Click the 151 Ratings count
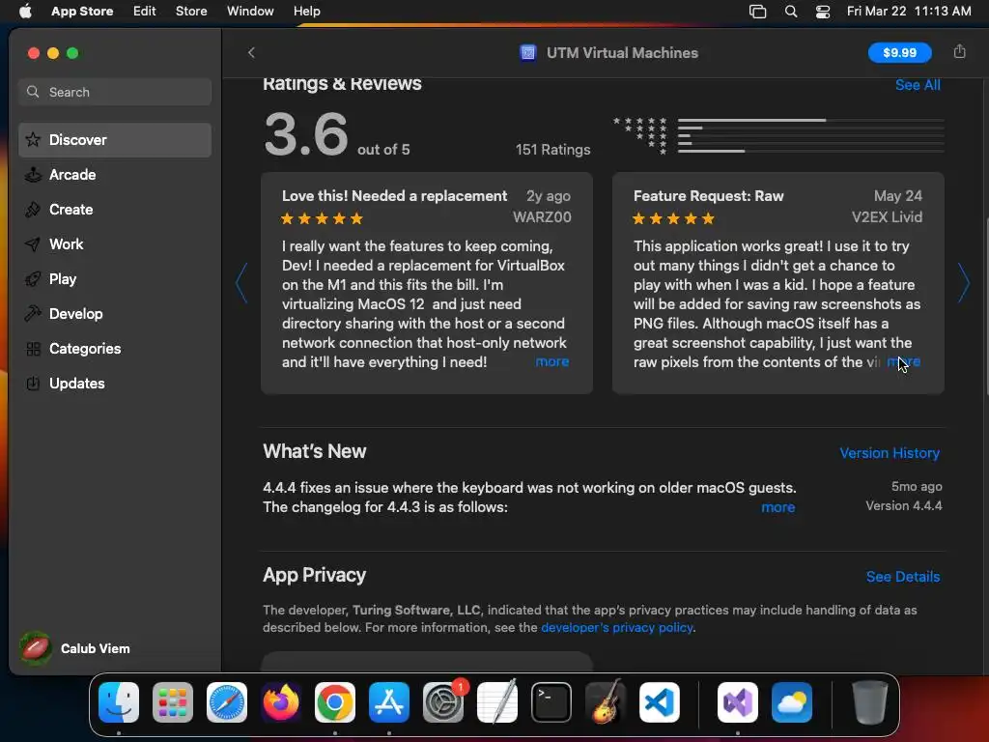The height and width of the screenshot is (742, 989). (552, 150)
